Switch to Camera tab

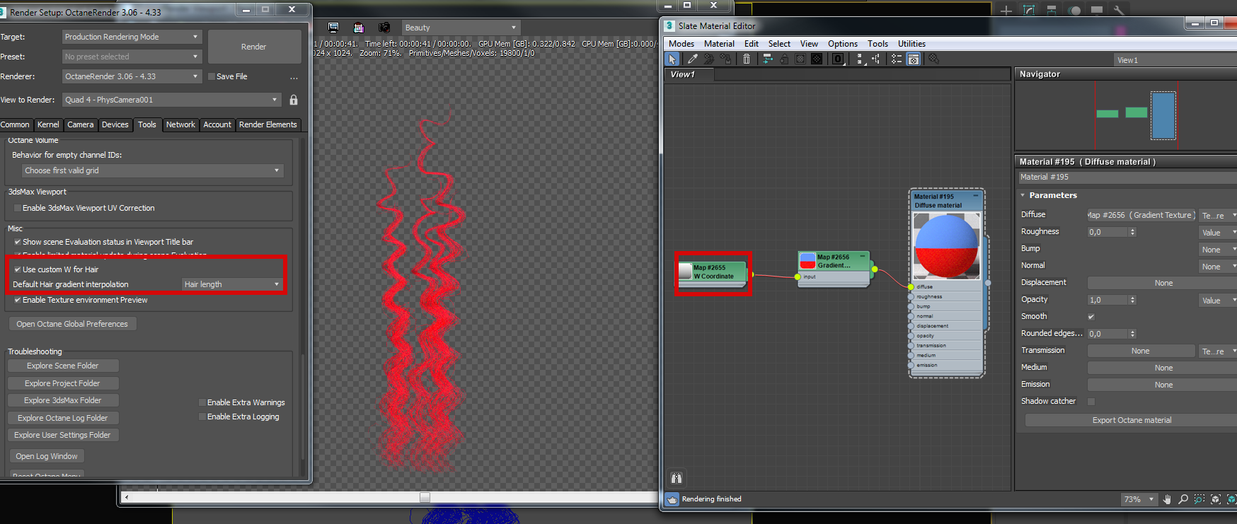point(81,124)
